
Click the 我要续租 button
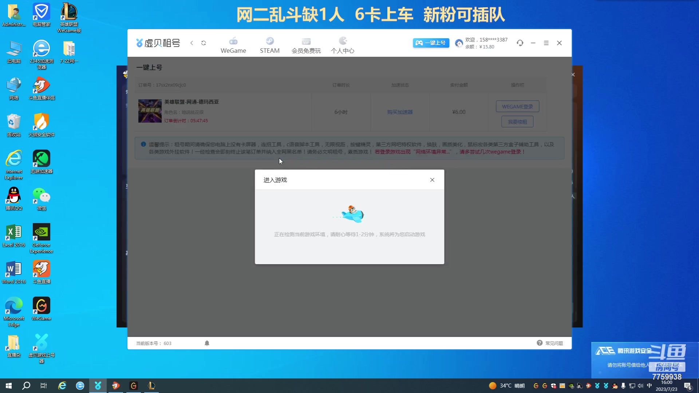[517, 122]
